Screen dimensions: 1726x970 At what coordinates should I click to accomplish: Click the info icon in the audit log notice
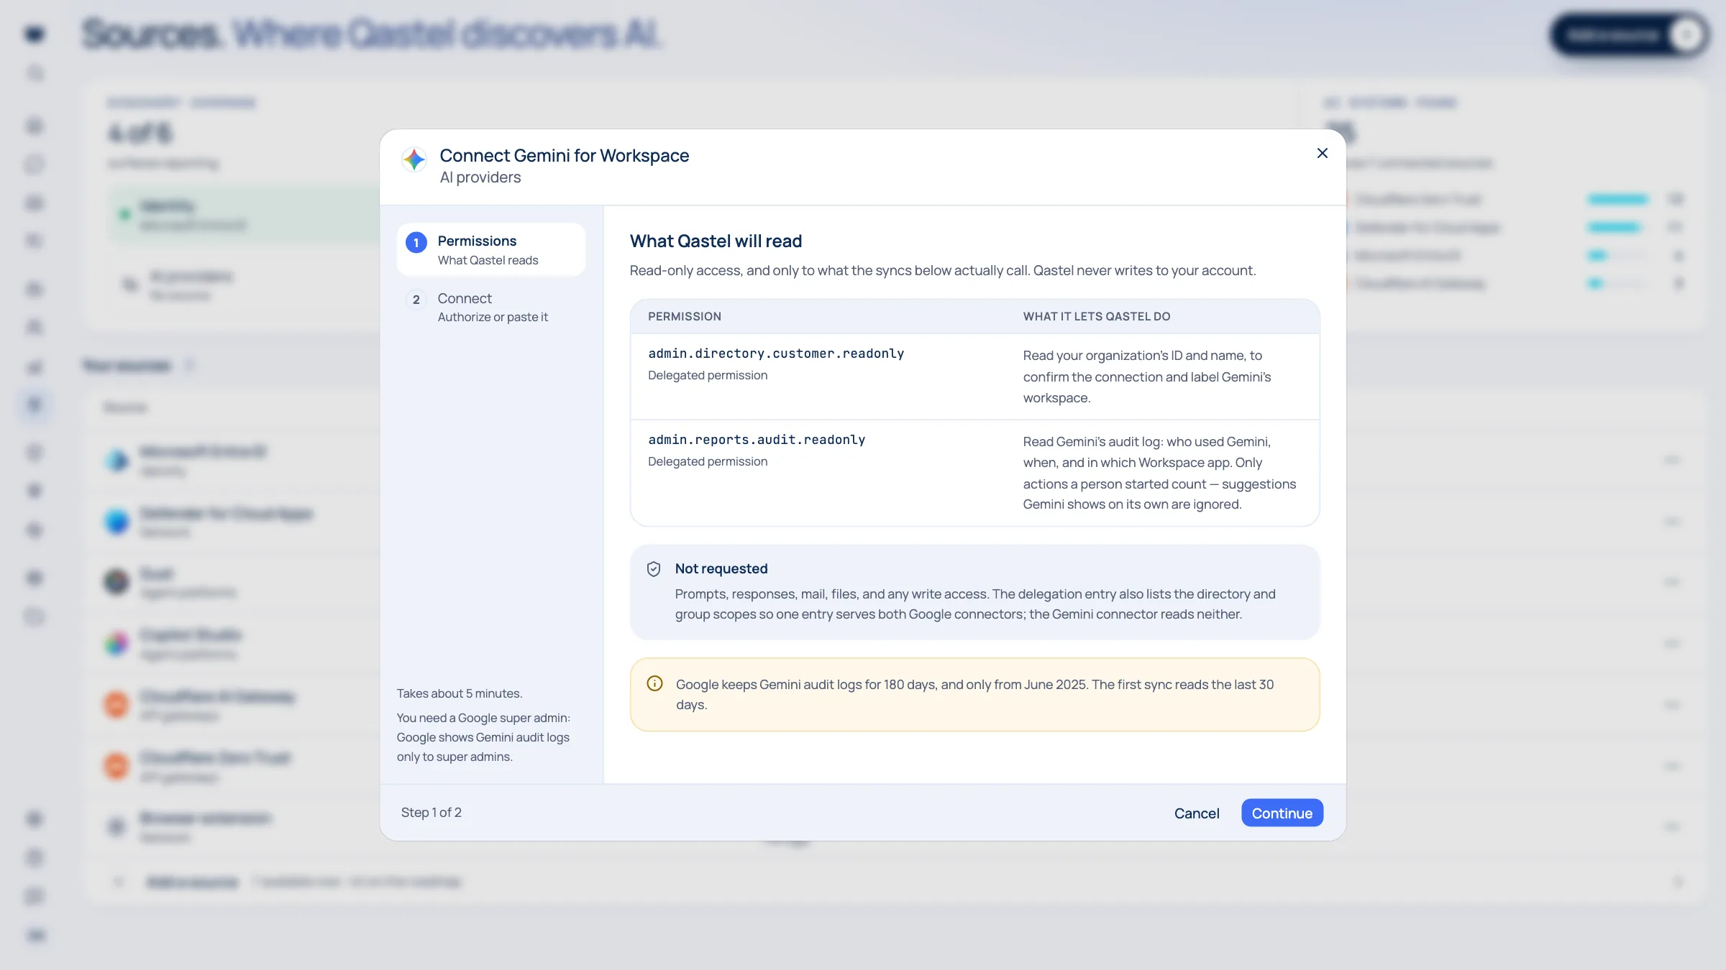click(x=654, y=683)
